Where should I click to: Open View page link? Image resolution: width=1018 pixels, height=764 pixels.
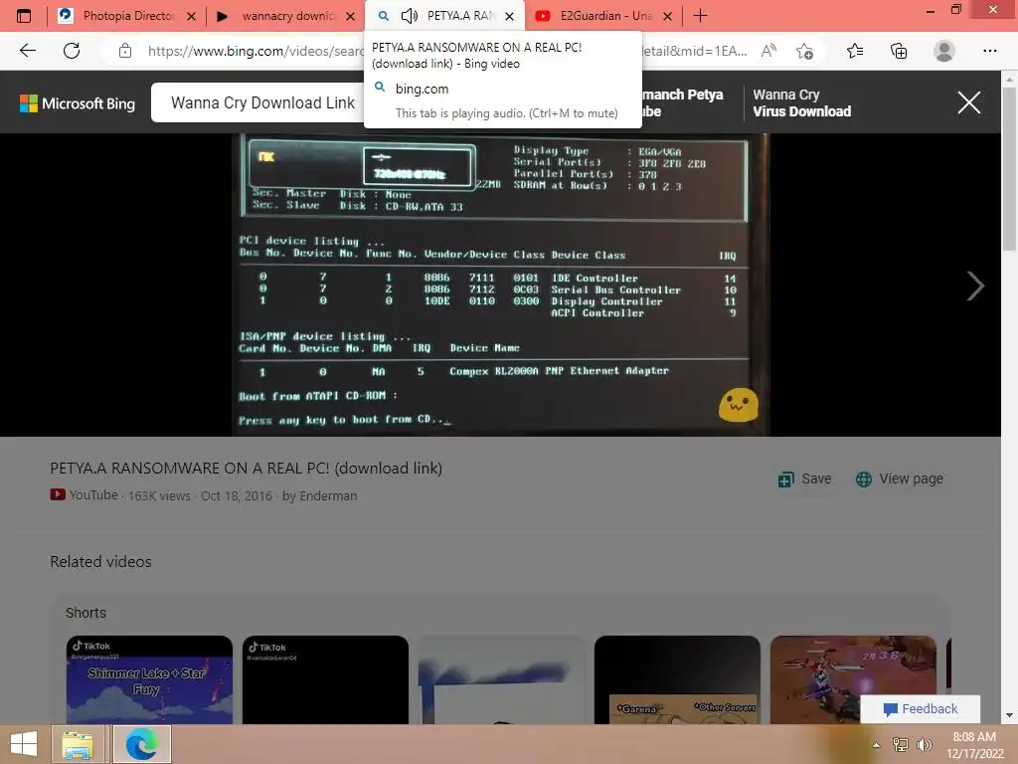click(x=899, y=478)
